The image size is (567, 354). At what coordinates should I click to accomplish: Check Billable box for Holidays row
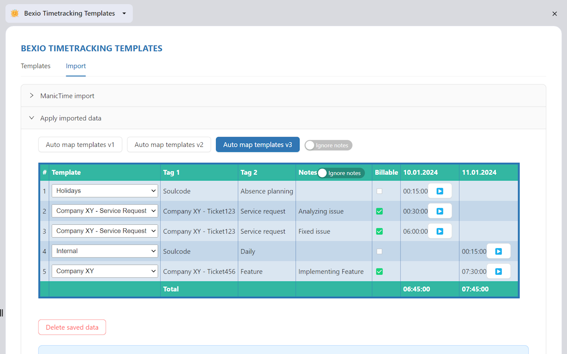pos(379,191)
